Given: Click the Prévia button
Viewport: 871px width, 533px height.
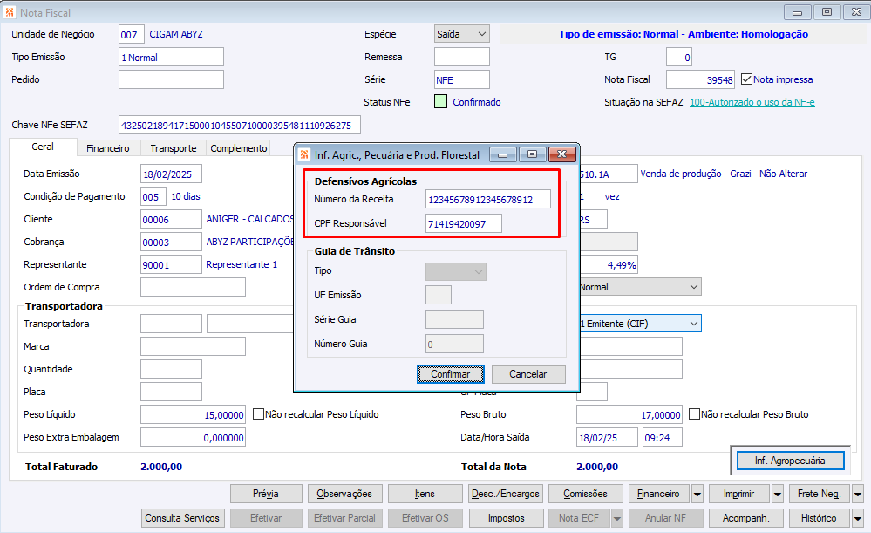Looking at the screenshot, I should tap(266, 494).
